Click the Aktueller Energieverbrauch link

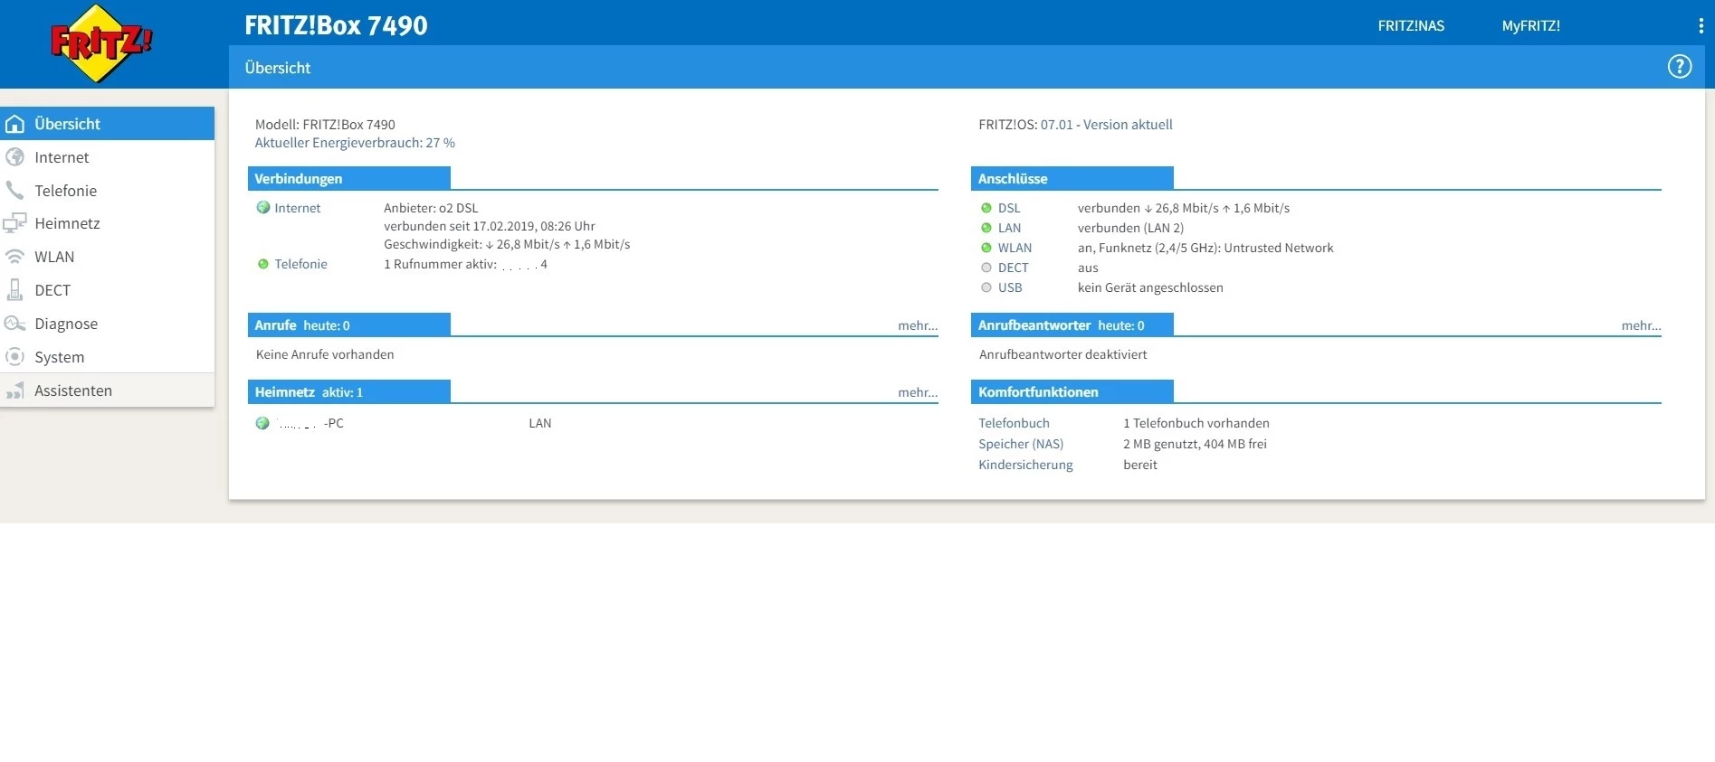[x=355, y=143]
